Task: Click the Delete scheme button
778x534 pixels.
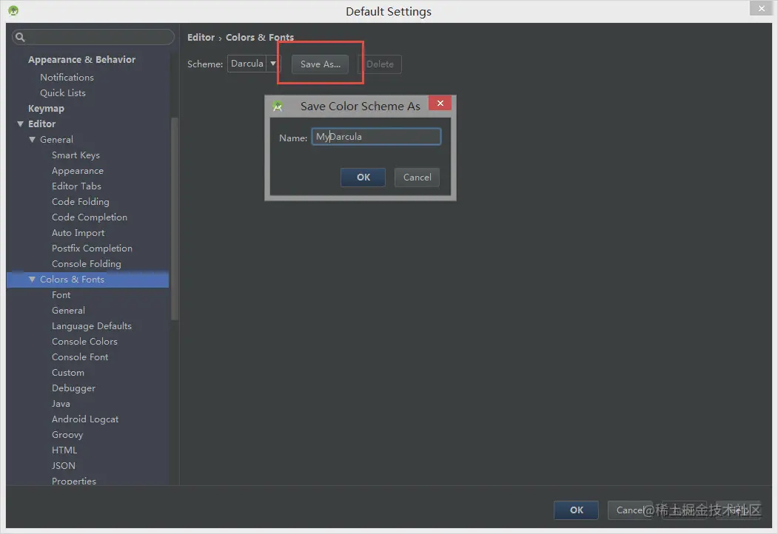Action: click(x=380, y=64)
